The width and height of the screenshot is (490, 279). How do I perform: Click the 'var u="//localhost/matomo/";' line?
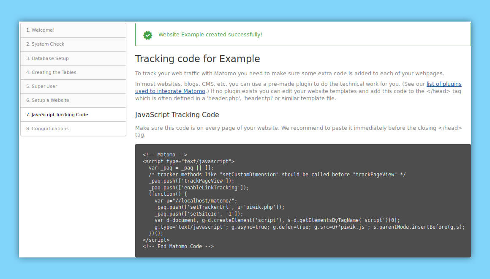pyautogui.click(x=196, y=201)
